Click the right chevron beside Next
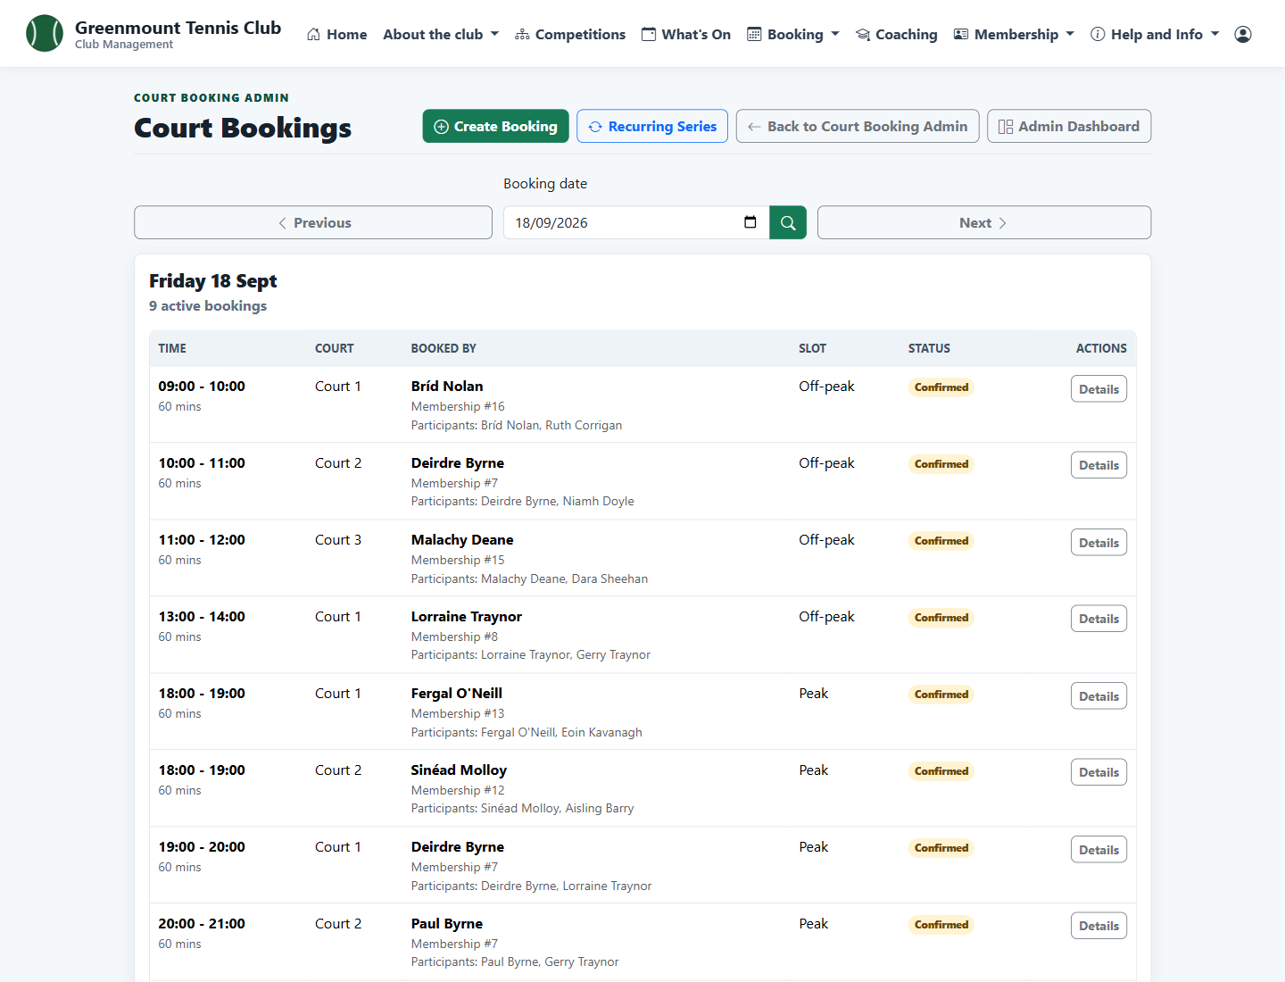The height and width of the screenshot is (982, 1285). pyautogui.click(x=1002, y=223)
